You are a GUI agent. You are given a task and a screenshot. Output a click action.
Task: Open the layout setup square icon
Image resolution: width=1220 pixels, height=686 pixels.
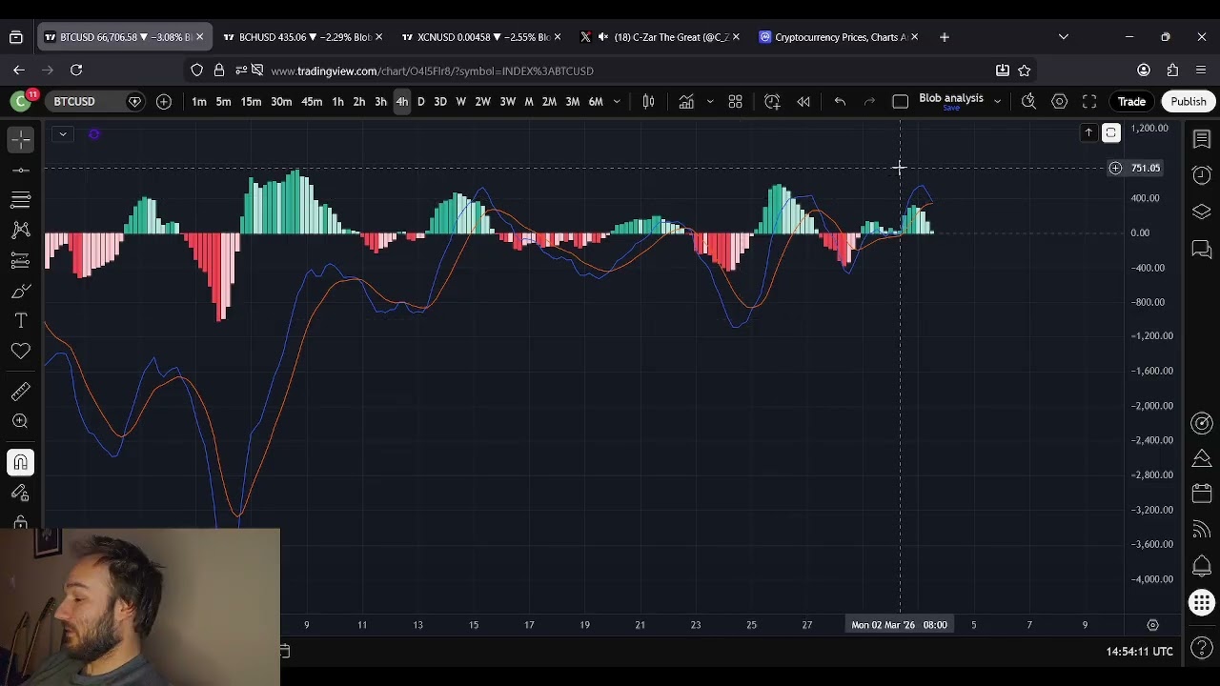[x=900, y=101]
